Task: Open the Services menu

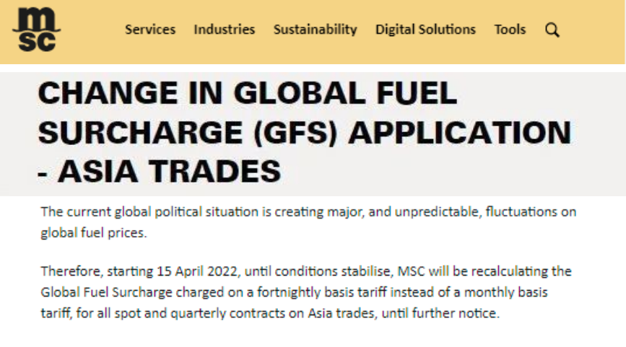Action: pyautogui.click(x=150, y=30)
